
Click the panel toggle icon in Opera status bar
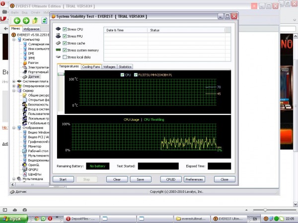click(x=5, y=210)
